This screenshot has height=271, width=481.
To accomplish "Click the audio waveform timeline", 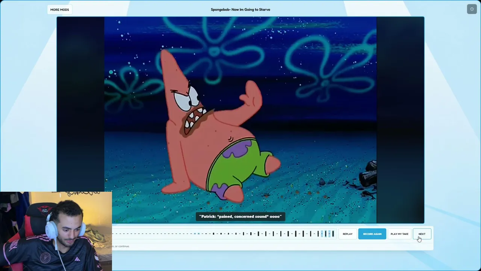I will (x=223, y=234).
